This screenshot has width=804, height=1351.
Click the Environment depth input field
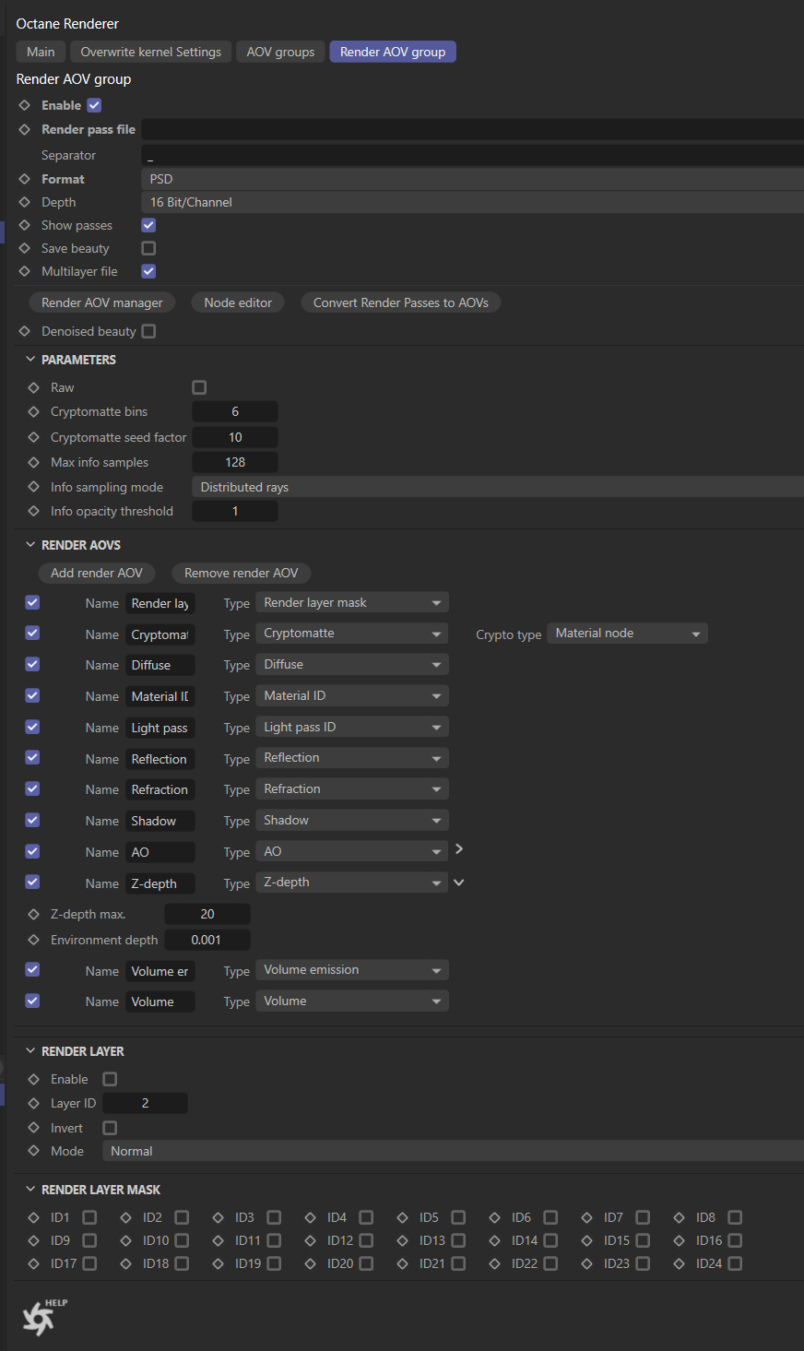tap(207, 940)
